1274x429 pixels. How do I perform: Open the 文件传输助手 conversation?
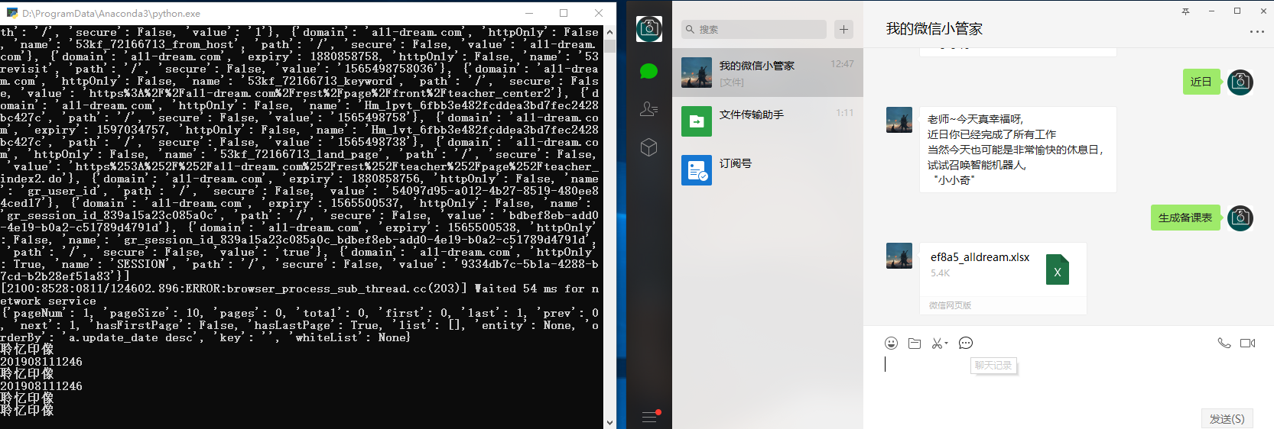click(x=768, y=121)
